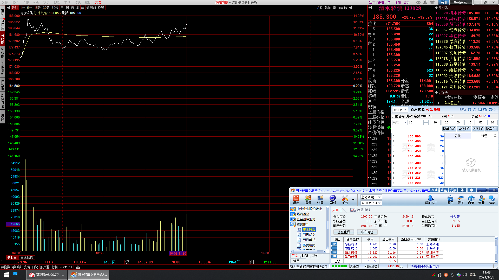Click the '10' box icon in the quick order panel header
Screen dimensions: 499x280
click(x=480, y=110)
